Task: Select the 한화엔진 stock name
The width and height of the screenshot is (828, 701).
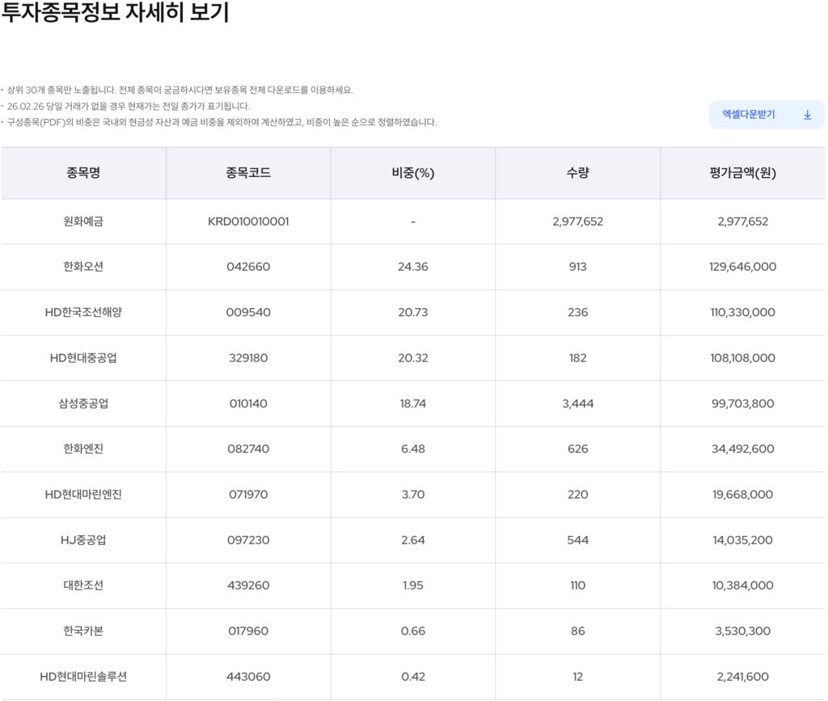Action: [83, 449]
